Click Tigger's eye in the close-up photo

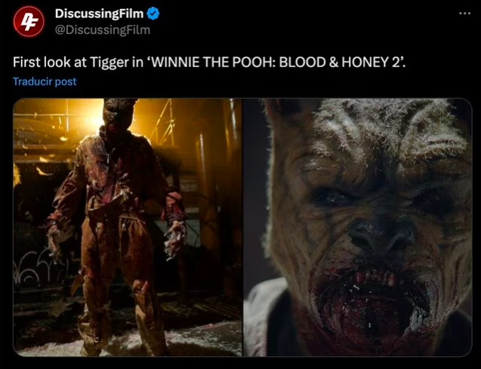(x=331, y=198)
